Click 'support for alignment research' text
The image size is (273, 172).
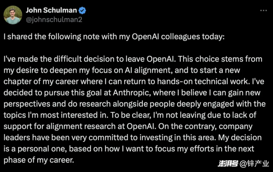point(59,126)
